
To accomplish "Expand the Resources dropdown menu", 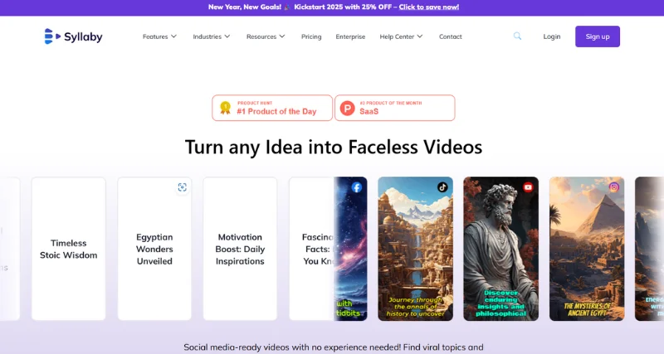I will click(x=266, y=36).
